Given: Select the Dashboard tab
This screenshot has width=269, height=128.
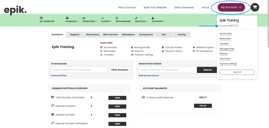Looking at the screenshot, I should tap(57, 35).
